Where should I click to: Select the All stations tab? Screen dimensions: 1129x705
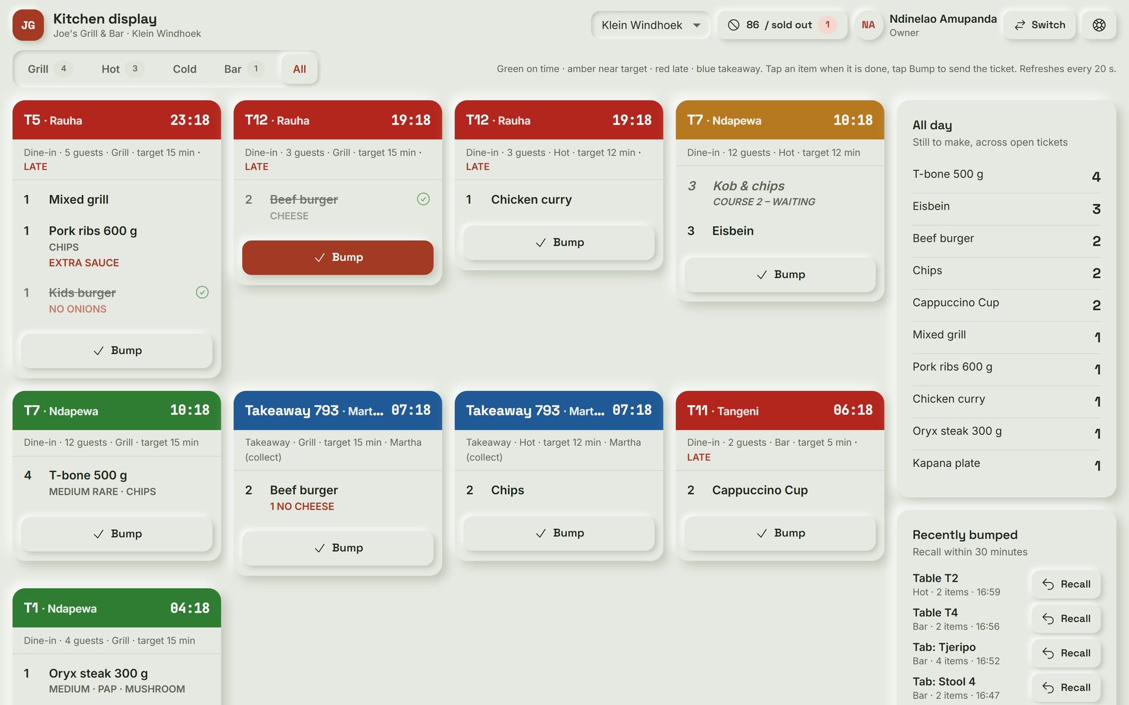(x=299, y=69)
